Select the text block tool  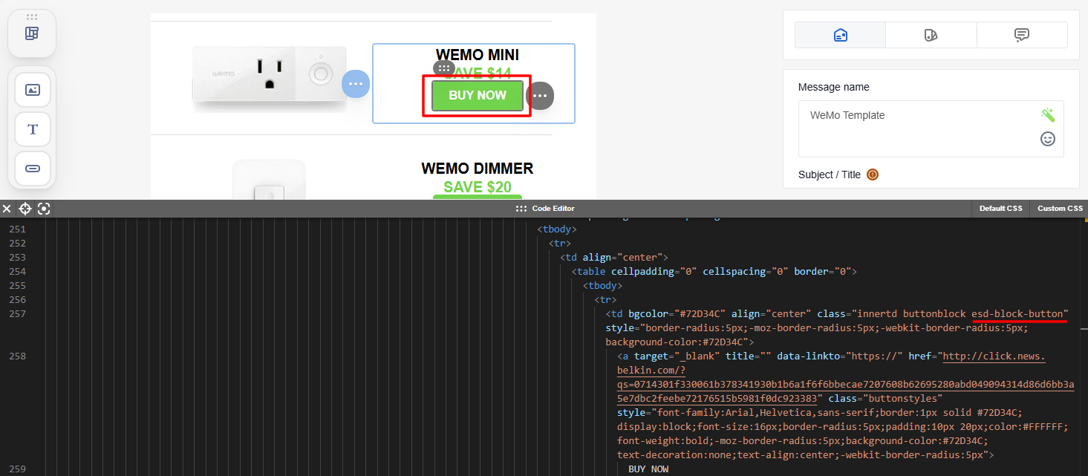pos(33,129)
